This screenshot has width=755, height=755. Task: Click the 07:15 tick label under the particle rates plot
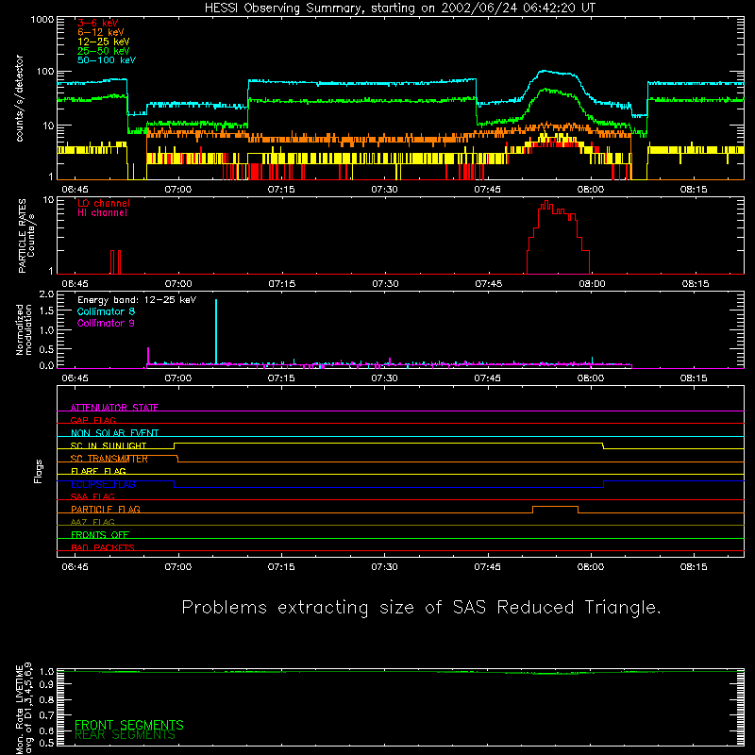[x=281, y=284]
